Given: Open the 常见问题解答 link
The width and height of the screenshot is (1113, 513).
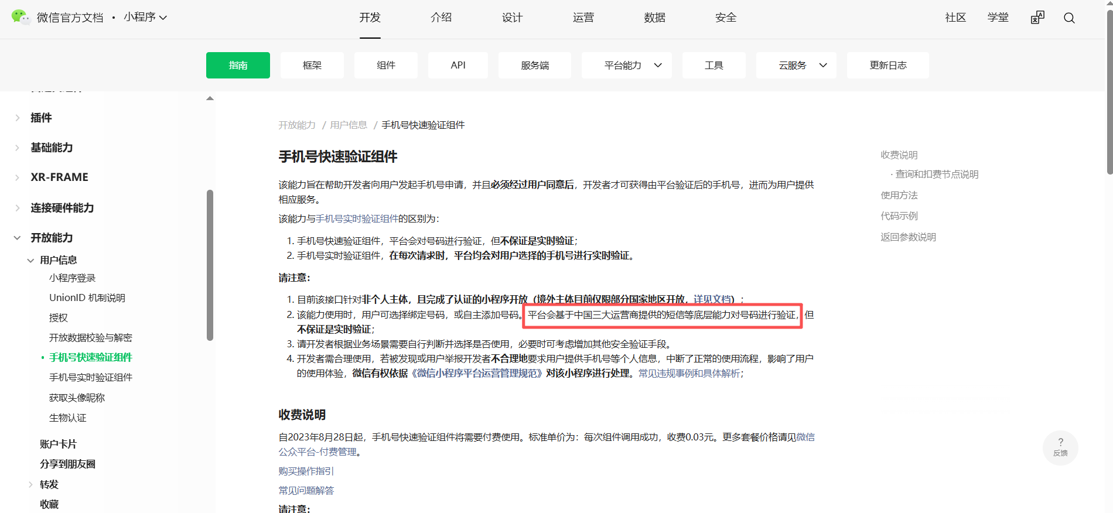Looking at the screenshot, I should (x=306, y=490).
